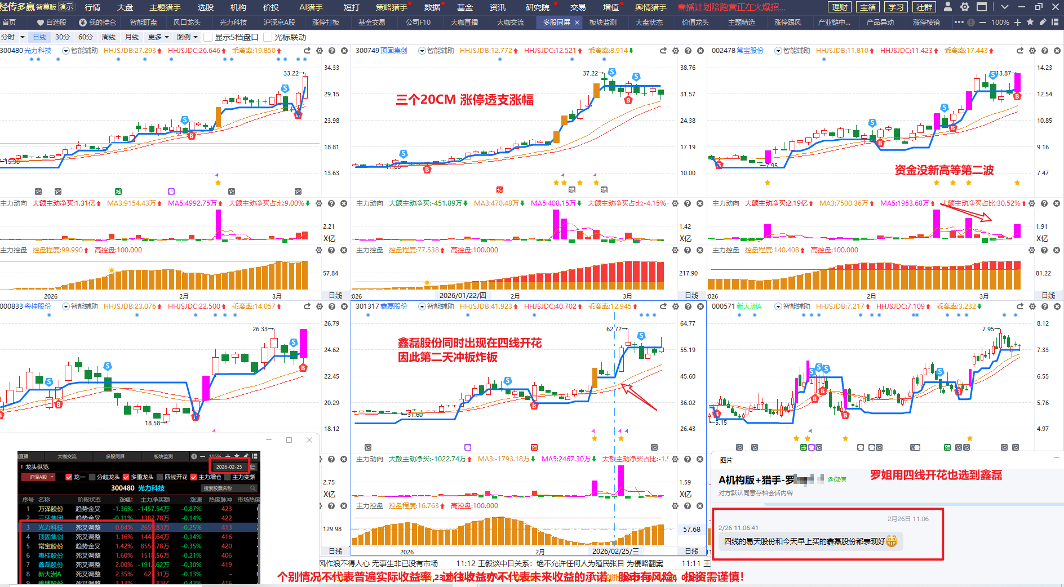1064x587 pixels.
Task: Click the pencil edit icon in tab bar
Action: 1043,22
